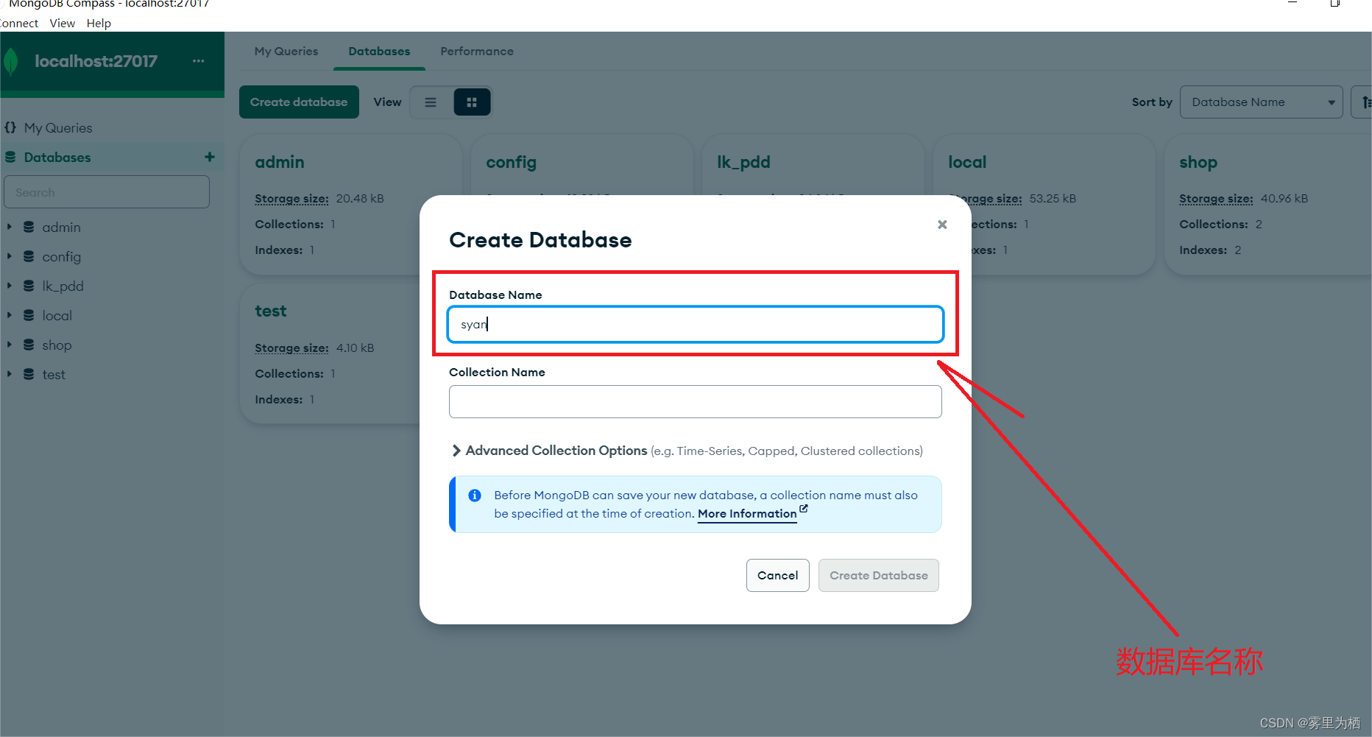Click the sidebar Search field
Image resolution: width=1372 pixels, height=737 pixels.
tap(107, 192)
